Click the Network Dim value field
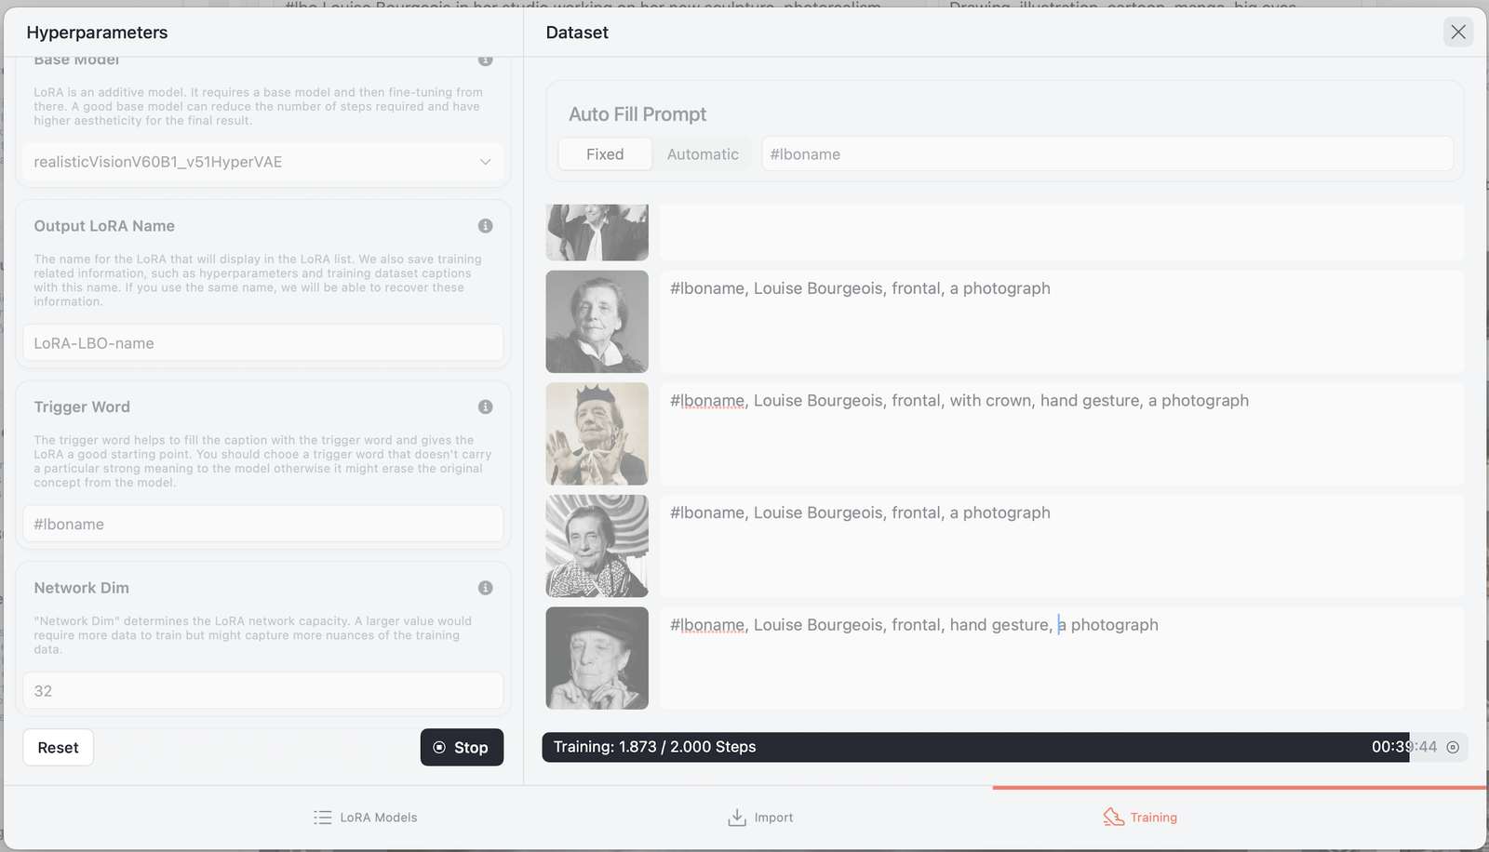This screenshot has height=852, width=1489. (262, 691)
